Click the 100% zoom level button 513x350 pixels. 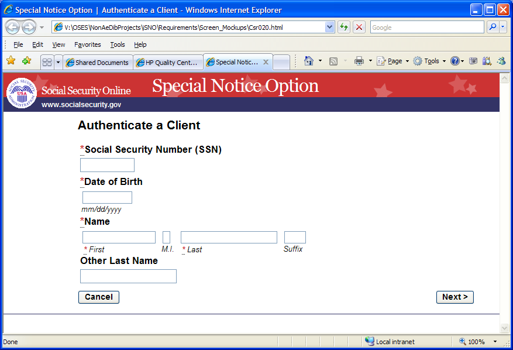tap(472, 341)
